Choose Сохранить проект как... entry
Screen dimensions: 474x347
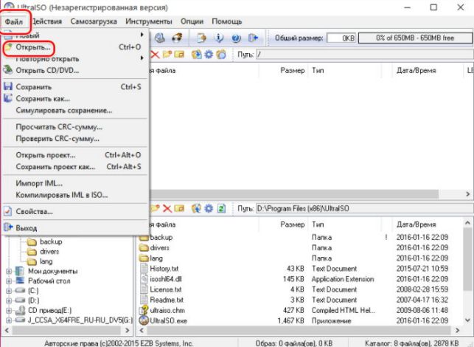point(75,167)
